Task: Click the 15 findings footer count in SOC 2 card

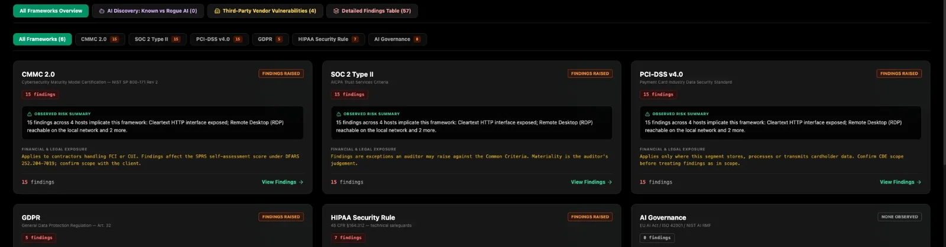Action: coord(347,182)
